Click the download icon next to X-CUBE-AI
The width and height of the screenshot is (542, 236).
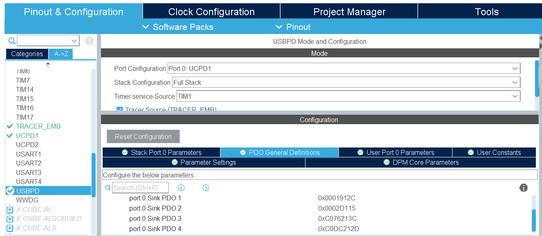9,209
